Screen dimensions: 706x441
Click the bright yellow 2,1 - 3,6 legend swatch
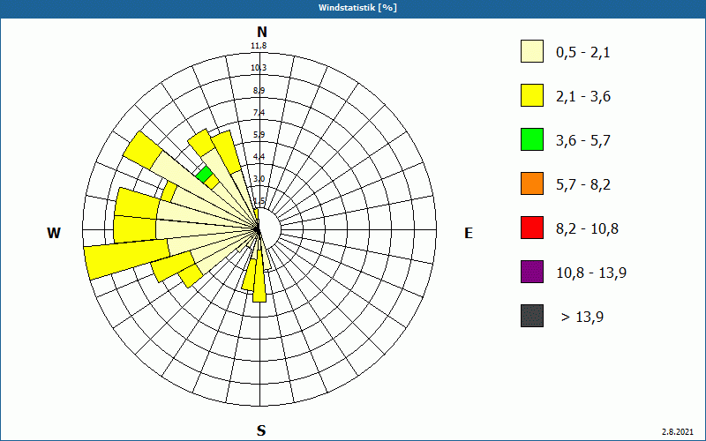pos(532,95)
